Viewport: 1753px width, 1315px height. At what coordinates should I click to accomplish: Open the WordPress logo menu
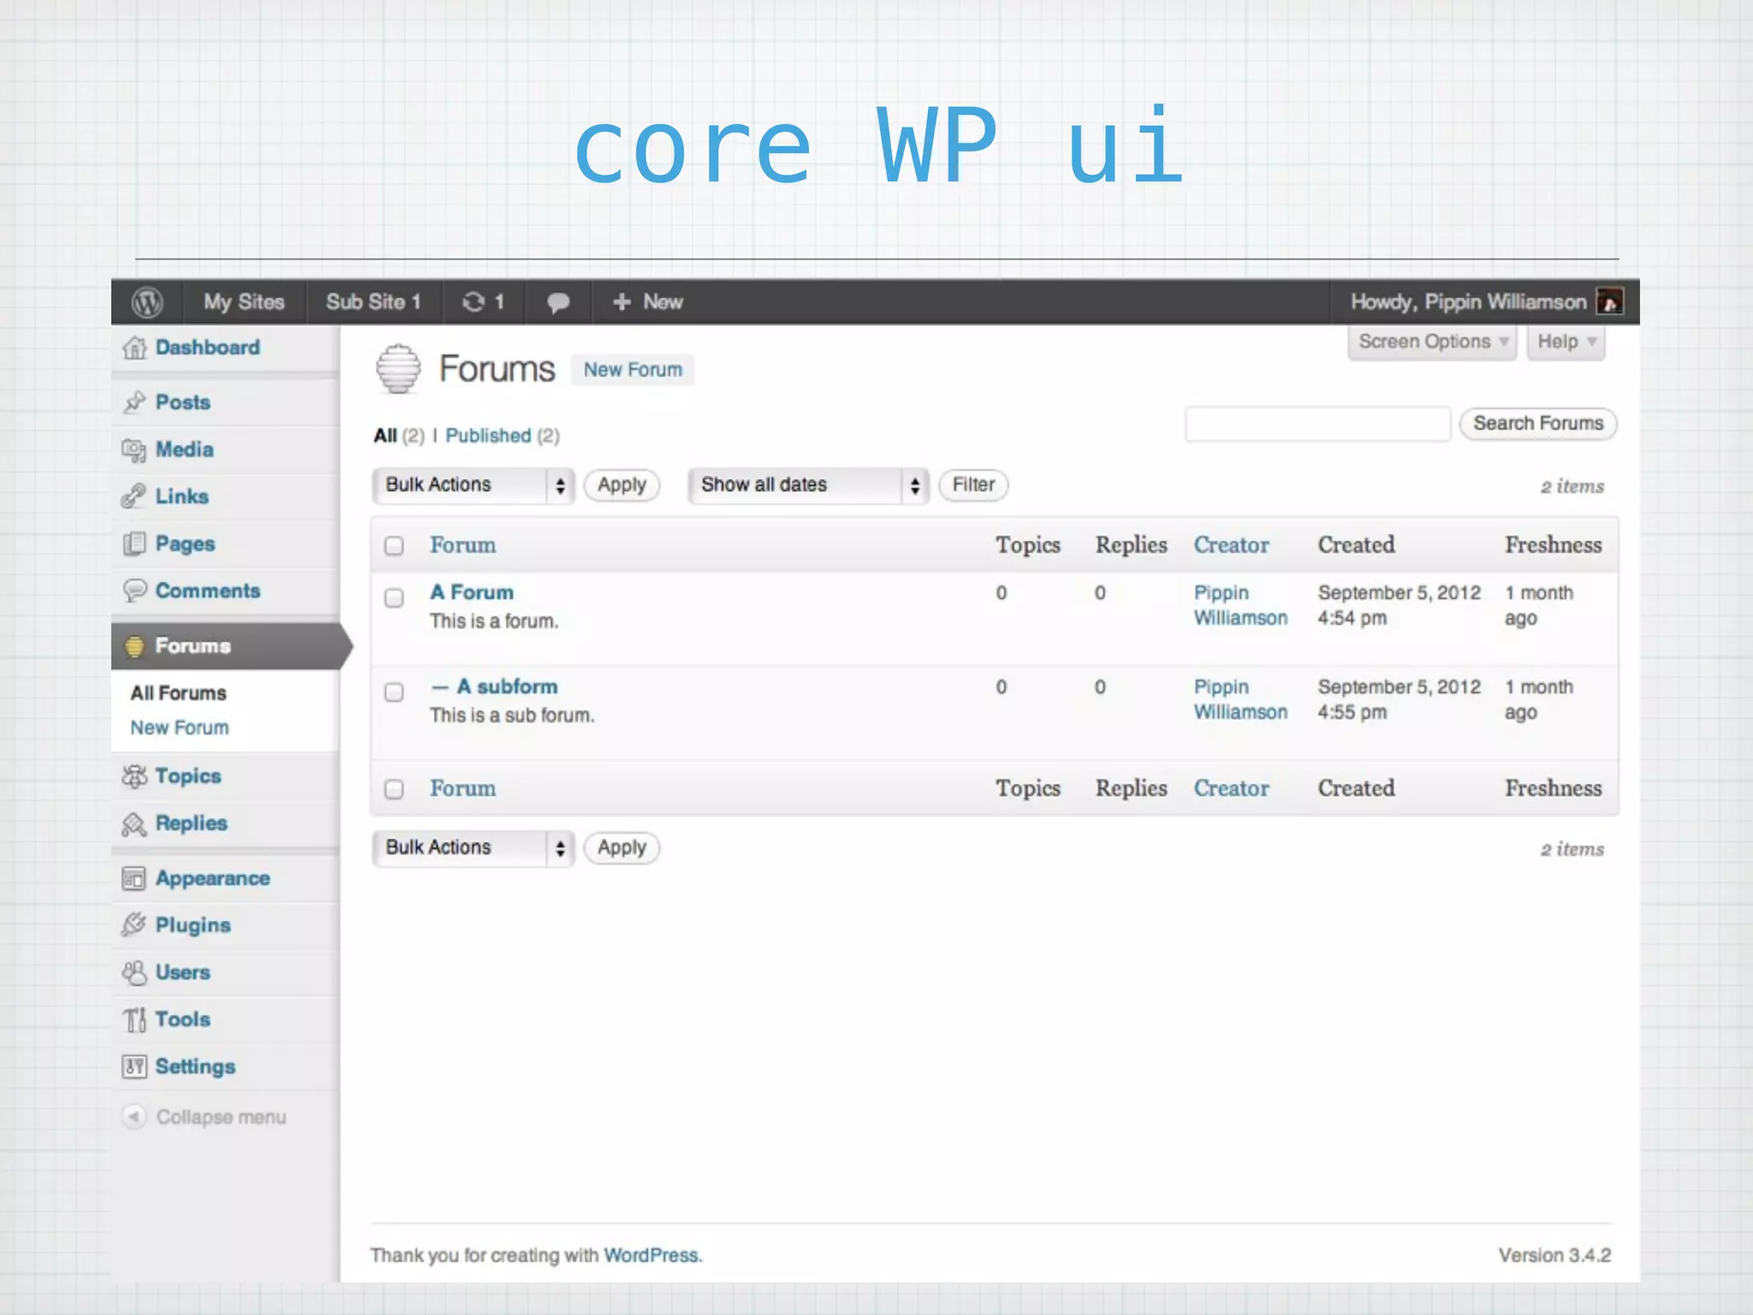(147, 302)
